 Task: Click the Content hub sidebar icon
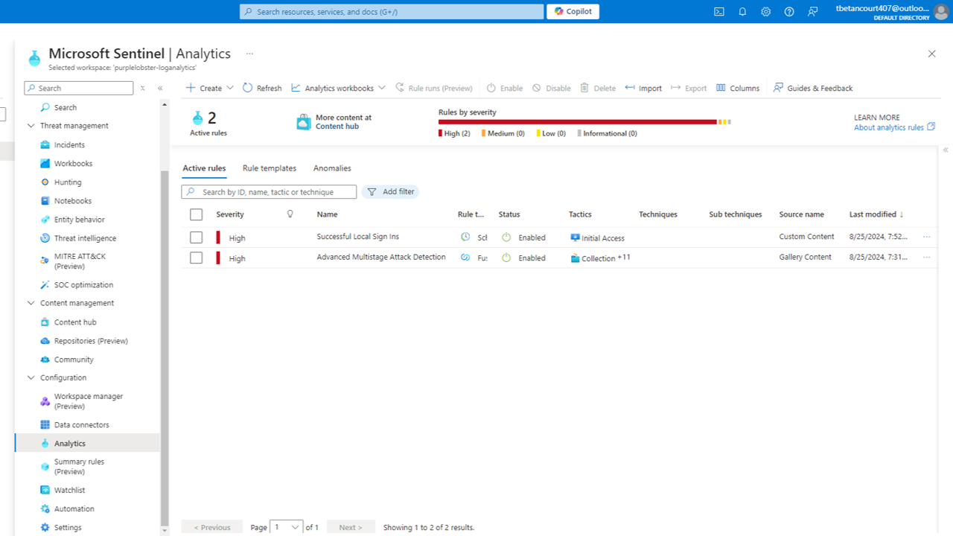[45, 322]
